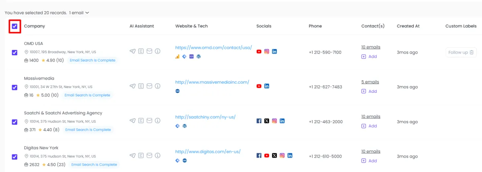This screenshot has width=482, height=172.
Task: Open the digitas.com/en-us website link
Action: [208, 152]
